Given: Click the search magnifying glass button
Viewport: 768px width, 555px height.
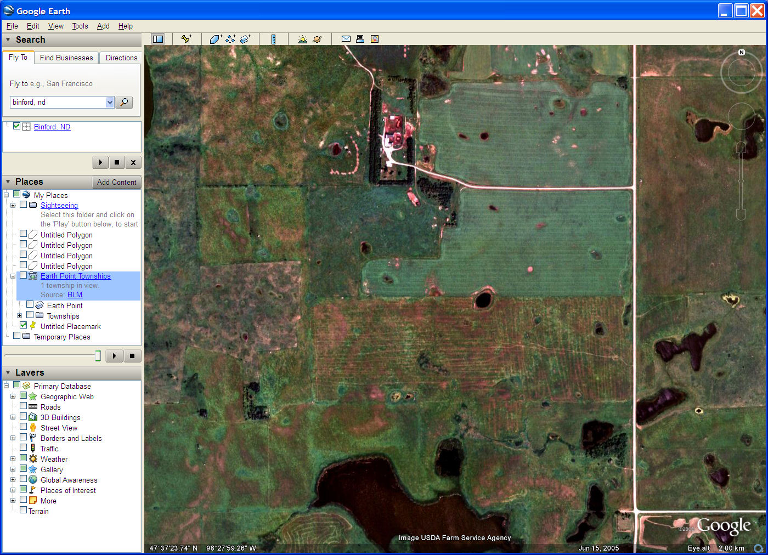Looking at the screenshot, I should (125, 102).
